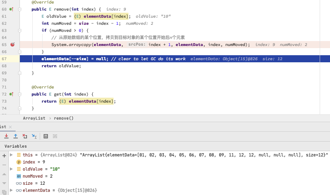Click the Step Out blue up-arrow icon
Image resolution: width=330 pixels, height=195 pixels.
pyautogui.click(x=16, y=136)
